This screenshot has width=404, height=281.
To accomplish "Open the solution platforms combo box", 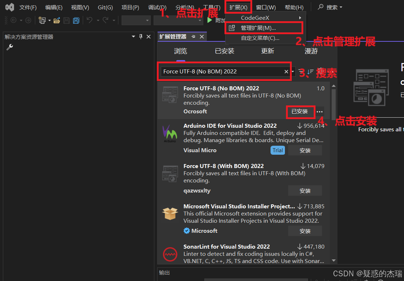I will (178, 21).
